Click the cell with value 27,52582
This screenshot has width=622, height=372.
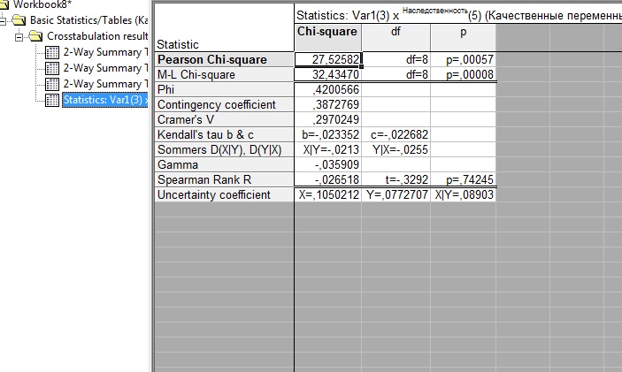[x=328, y=59]
